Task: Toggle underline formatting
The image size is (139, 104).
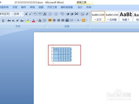Action: (3, 21)
